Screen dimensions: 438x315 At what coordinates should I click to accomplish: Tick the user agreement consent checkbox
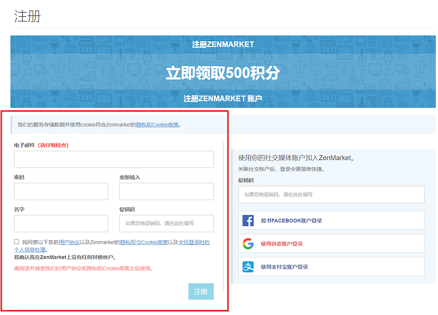point(17,242)
